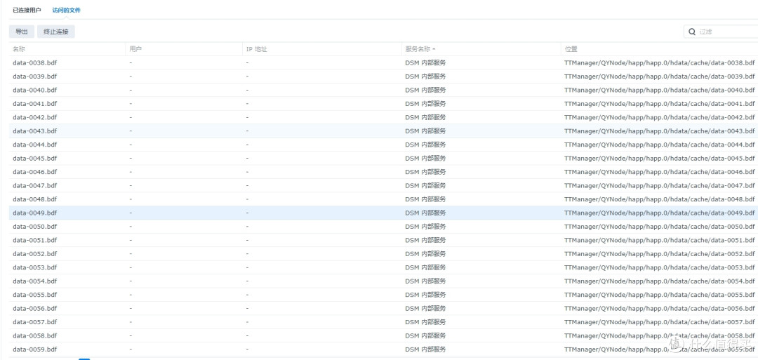Click the sort arrow beside 服务名称
The height and width of the screenshot is (360, 758).
(434, 49)
